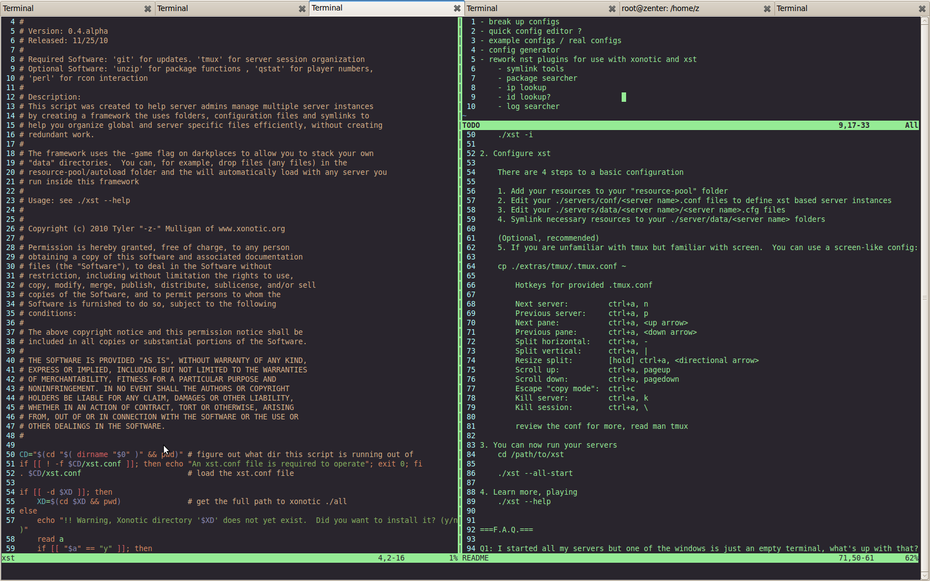Click the scrollbar down arrow at bottom right
Image resolution: width=930 pixels, height=581 pixels.
pyautogui.click(x=924, y=575)
